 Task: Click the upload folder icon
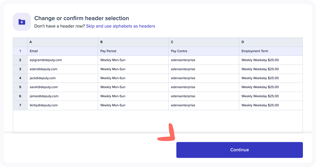click(x=22, y=22)
